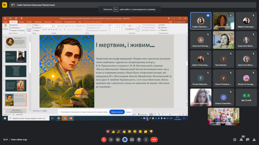
Task: Click the "Скрыть" link in sharing bar
Action: click(128, 112)
